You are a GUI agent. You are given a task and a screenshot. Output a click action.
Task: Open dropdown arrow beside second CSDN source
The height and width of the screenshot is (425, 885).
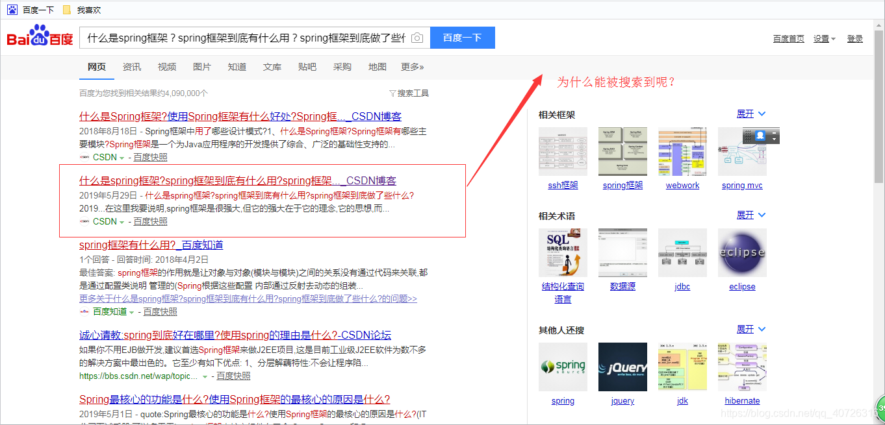point(122,222)
